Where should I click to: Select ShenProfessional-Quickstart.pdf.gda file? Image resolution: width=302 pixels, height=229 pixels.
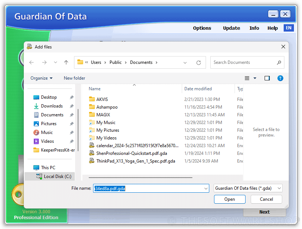132,153
